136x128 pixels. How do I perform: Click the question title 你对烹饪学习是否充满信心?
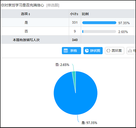22,5
